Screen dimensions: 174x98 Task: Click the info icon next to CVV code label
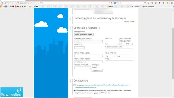point(81,45)
